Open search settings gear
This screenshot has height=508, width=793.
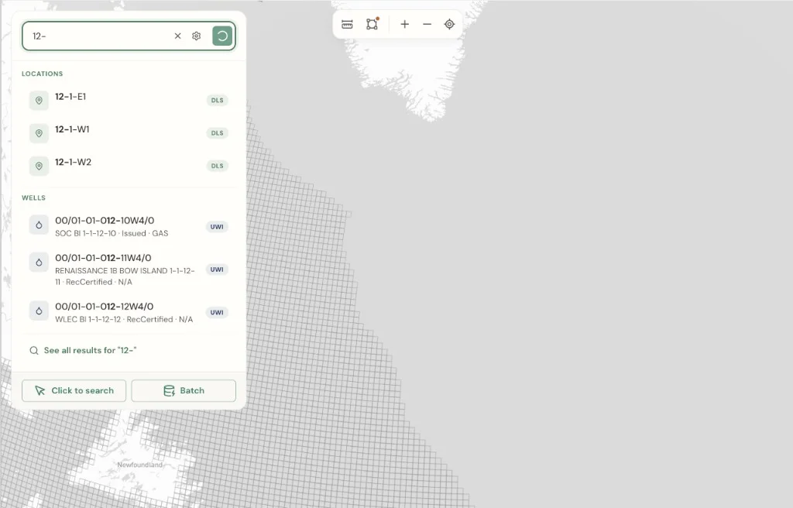196,36
